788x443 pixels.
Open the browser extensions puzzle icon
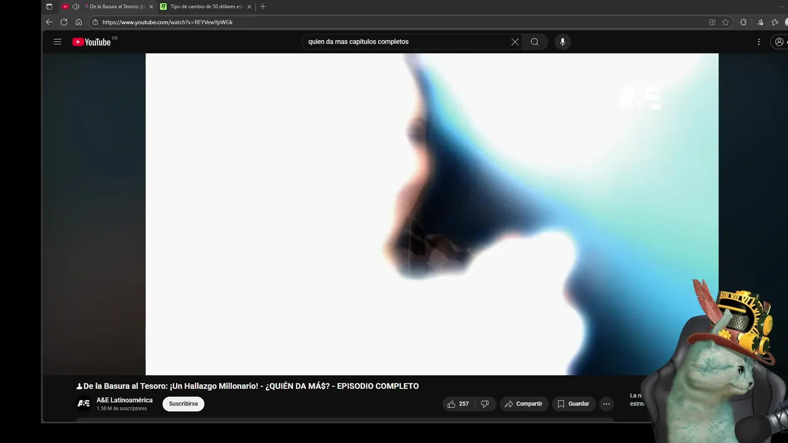pyautogui.click(x=743, y=22)
